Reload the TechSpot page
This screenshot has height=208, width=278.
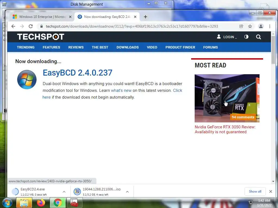(x=31, y=26)
